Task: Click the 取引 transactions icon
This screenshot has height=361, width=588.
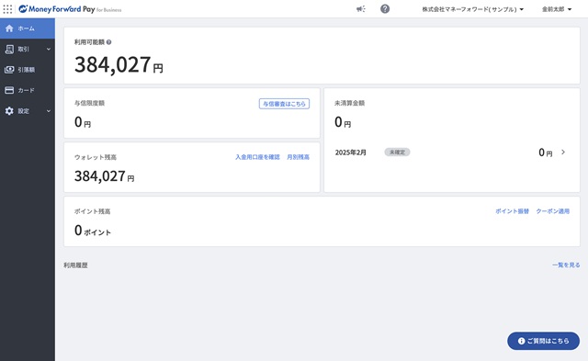Action: point(9,49)
